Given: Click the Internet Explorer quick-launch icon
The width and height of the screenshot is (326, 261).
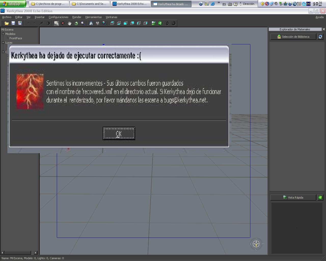Looking at the screenshot, I should click(x=213, y=4).
